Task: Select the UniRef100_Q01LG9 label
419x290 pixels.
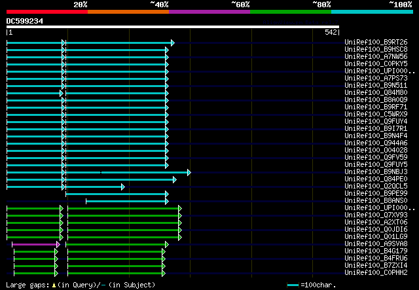Action: click(376, 237)
